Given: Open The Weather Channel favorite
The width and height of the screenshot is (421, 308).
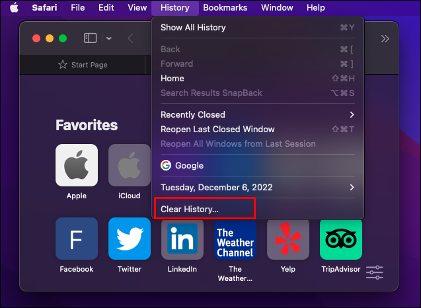Looking at the screenshot, I should coord(235,239).
